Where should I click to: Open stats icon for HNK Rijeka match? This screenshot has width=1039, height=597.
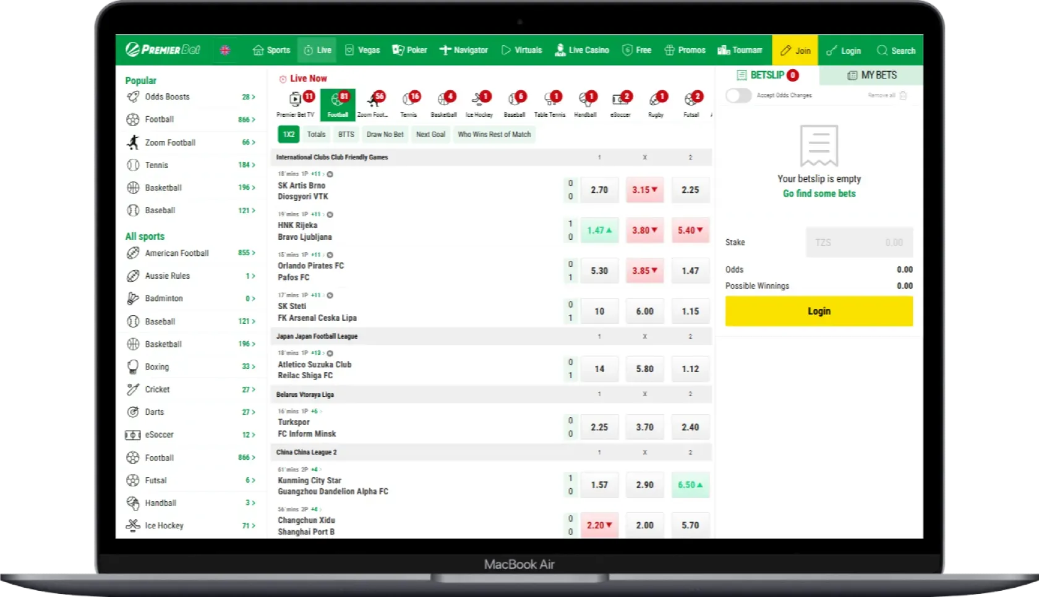tap(330, 214)
